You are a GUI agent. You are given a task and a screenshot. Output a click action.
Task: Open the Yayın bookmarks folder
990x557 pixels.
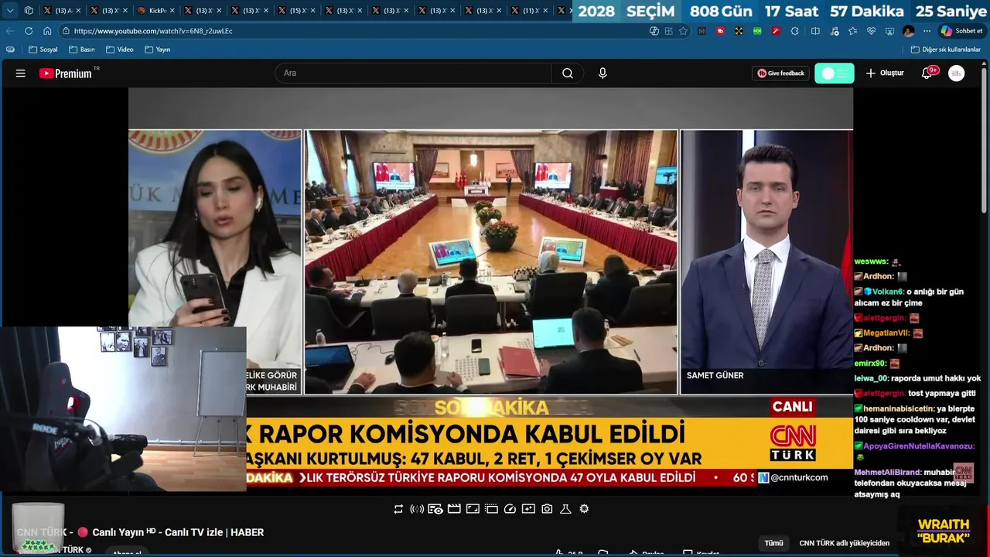pyautogui.click(x=157, y=50)
